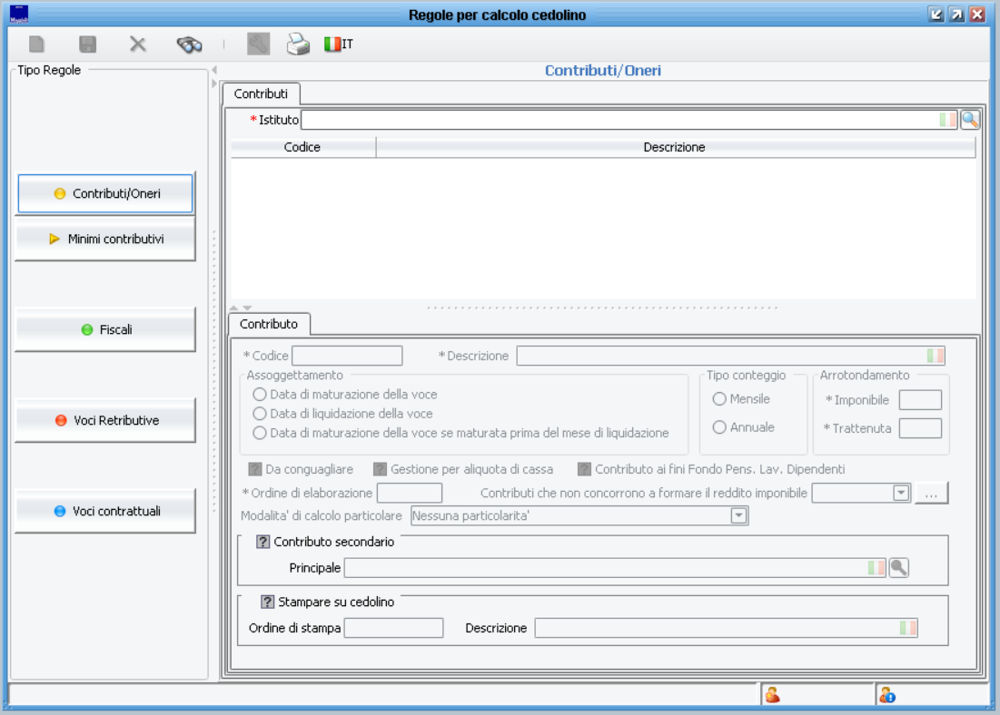This screenshot has height=715, width=1000.
Task: Click the New document toolbar icon
Action: (36, 44)
